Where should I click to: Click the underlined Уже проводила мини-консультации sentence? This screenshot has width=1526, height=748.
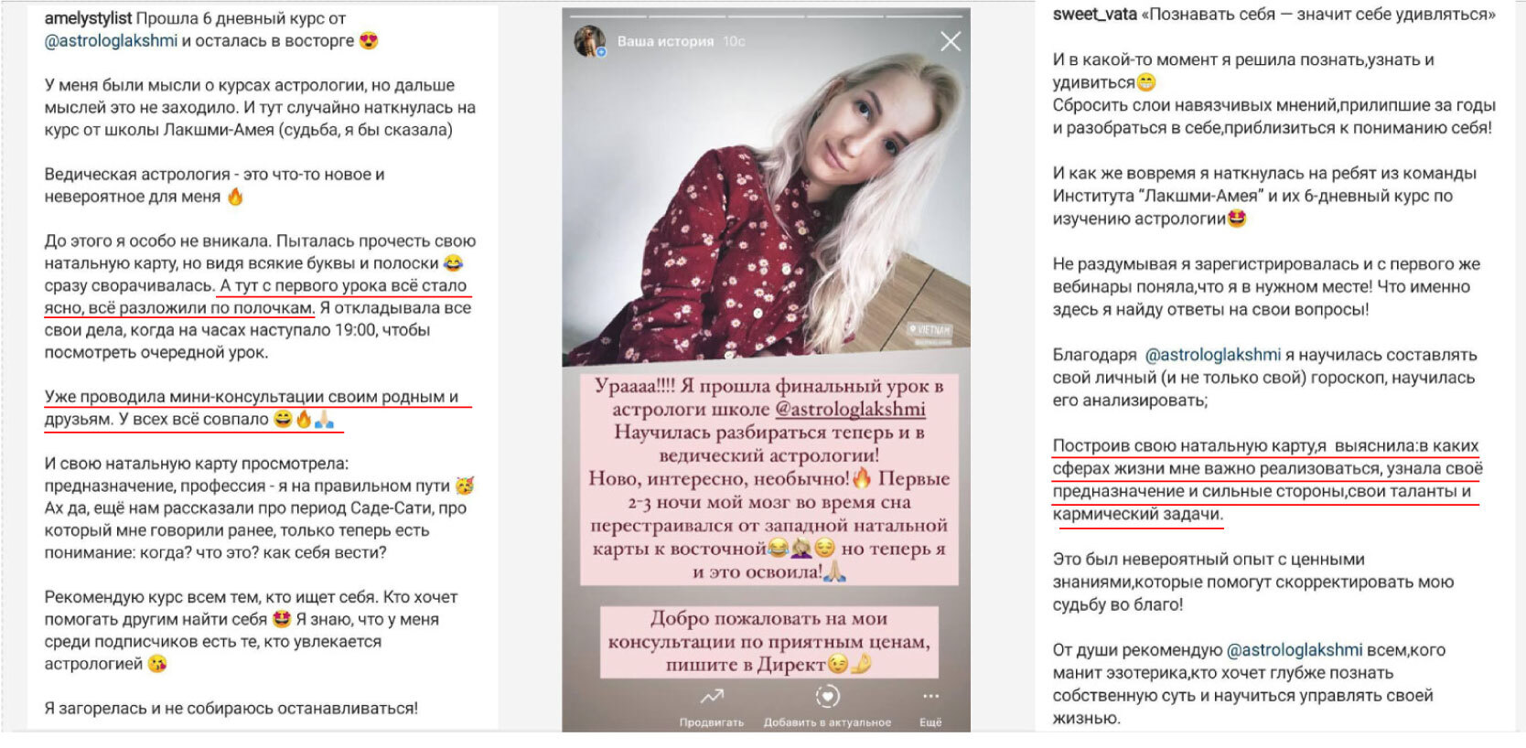(x=252, y=408)
